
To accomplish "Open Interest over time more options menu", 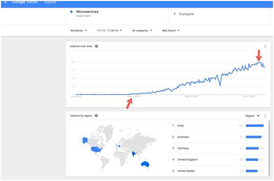I will pos(265,46).
